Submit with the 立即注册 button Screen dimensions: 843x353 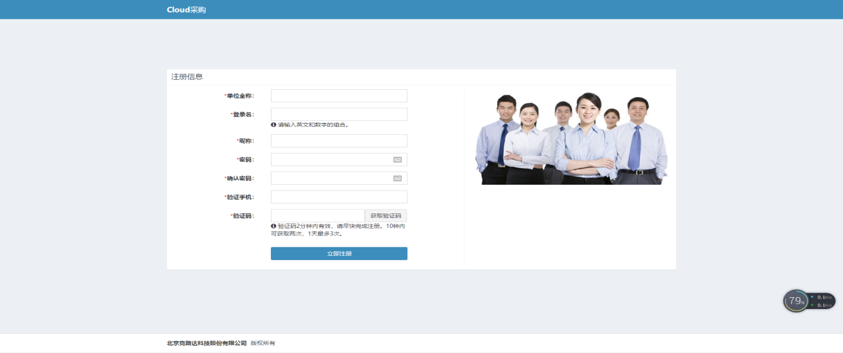(339, 253)
